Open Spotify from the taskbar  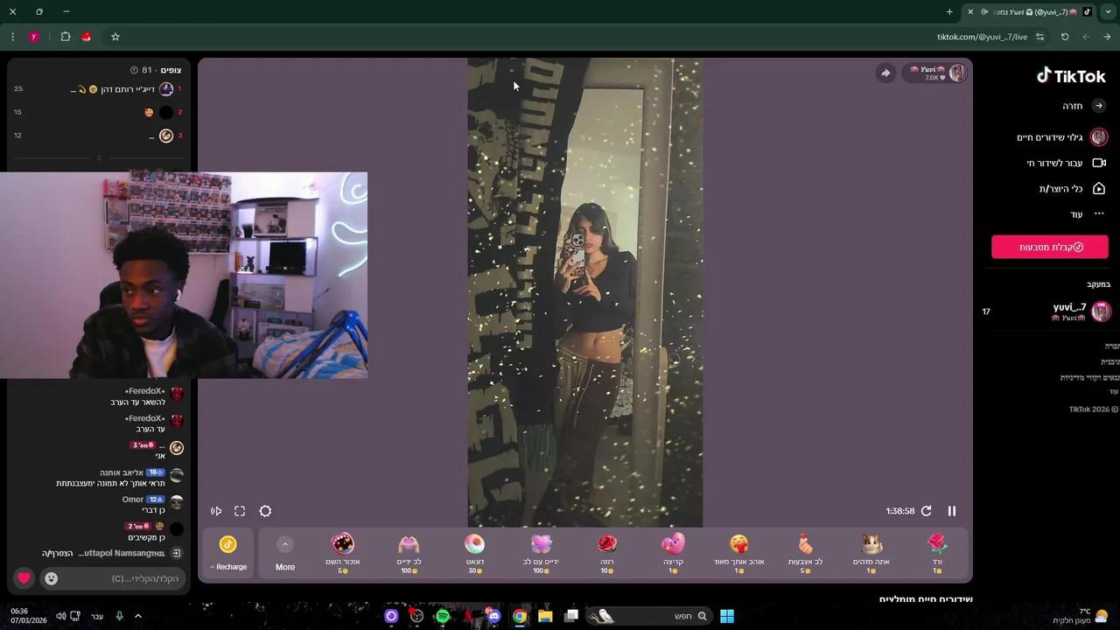pos(443,616)
